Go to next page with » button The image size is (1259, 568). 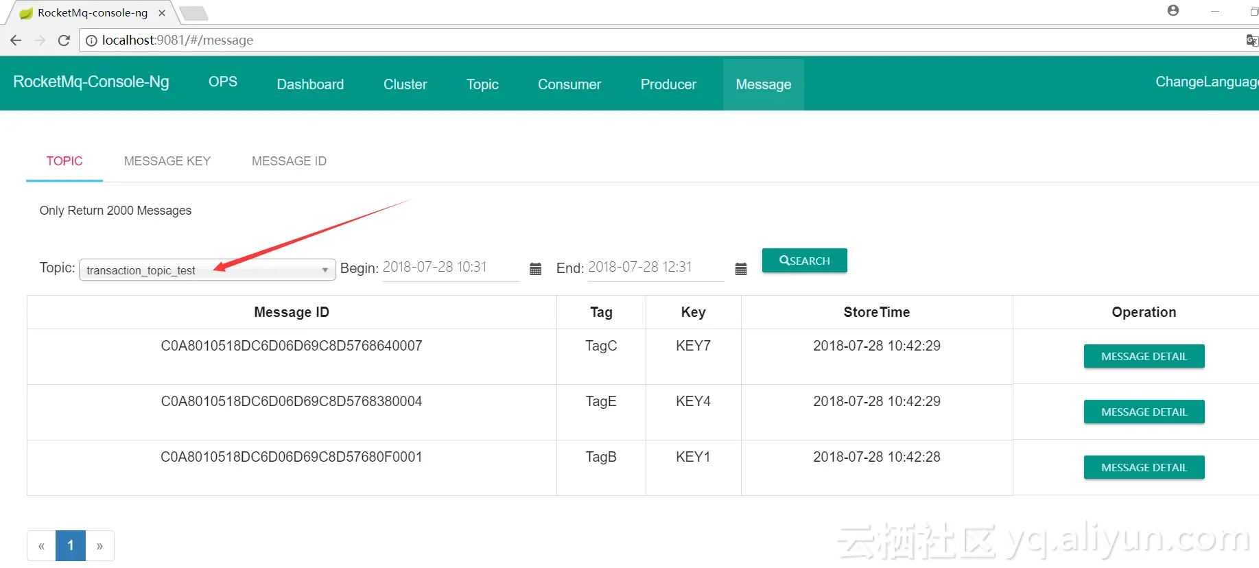(99, 546)
